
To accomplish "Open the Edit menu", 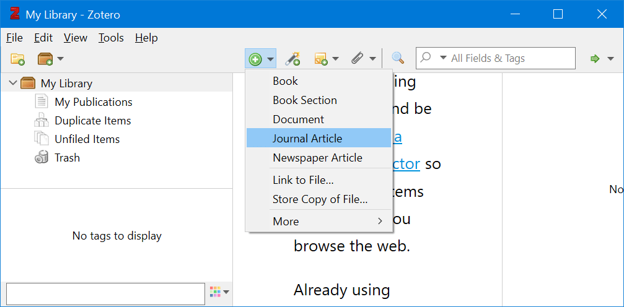I will (43, 38).
